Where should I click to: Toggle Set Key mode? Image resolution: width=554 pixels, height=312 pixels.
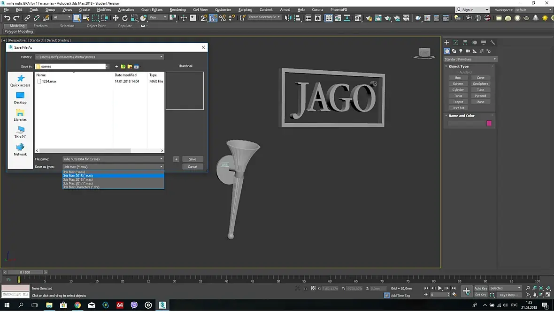coord(480,295)
